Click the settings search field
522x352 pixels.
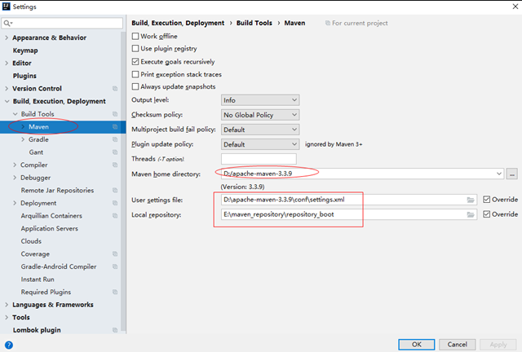click(62, 23)
